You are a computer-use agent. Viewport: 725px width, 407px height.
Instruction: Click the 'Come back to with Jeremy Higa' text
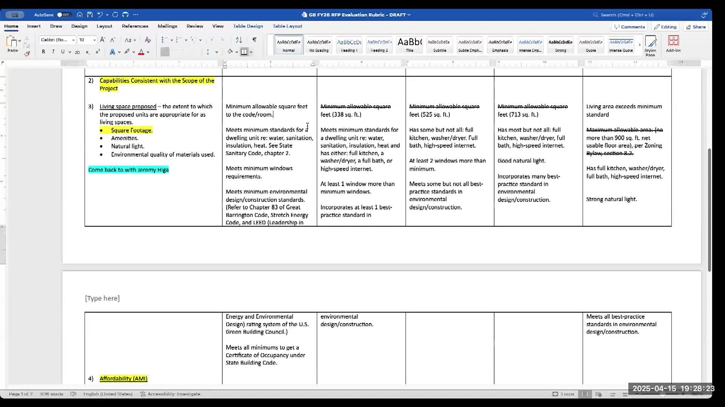[128, 170]
